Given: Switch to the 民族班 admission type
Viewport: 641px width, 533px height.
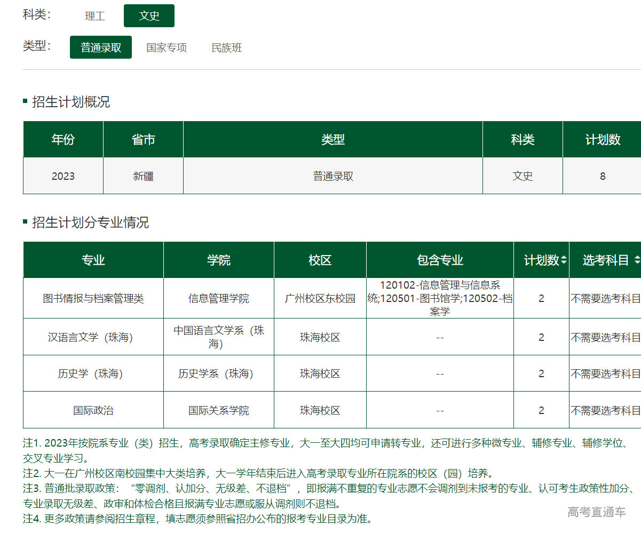Looking at the screenshot, I should pos(226,48).
